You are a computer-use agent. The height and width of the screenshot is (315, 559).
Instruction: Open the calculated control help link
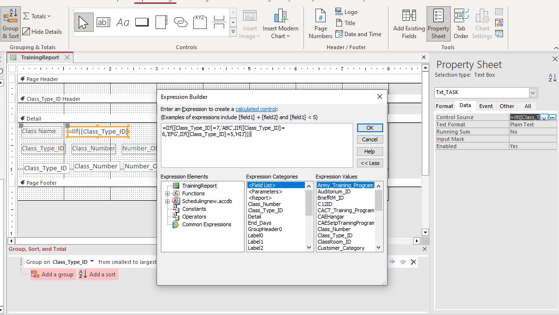click(256, 110)
